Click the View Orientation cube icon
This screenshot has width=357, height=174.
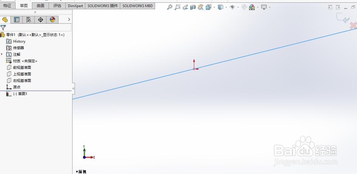208,7
